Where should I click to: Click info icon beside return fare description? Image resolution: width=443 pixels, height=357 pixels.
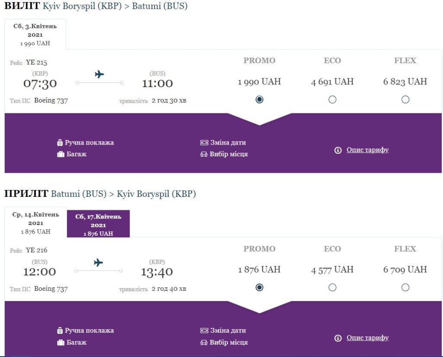point(338,338)
